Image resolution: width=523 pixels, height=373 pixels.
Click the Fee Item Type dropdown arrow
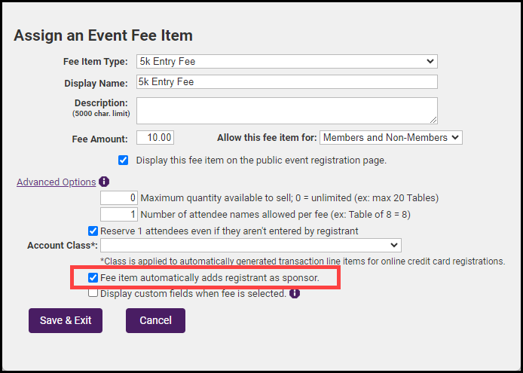(430, 61)
